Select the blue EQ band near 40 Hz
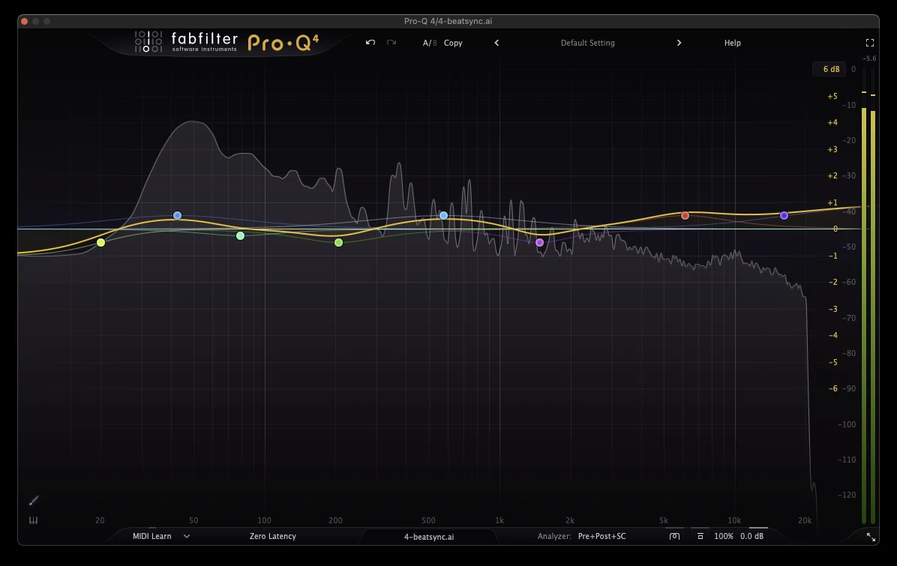The height and width of the screenshot is (566, 897). pyautogui.click(x=177, y=216)
